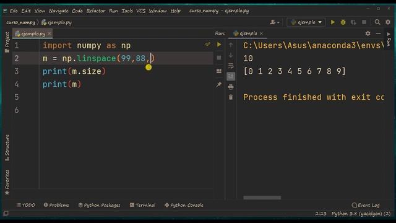This screenshot has height=223, width=396.
Task: Open the VCS menu
Action: click(140, 11)
